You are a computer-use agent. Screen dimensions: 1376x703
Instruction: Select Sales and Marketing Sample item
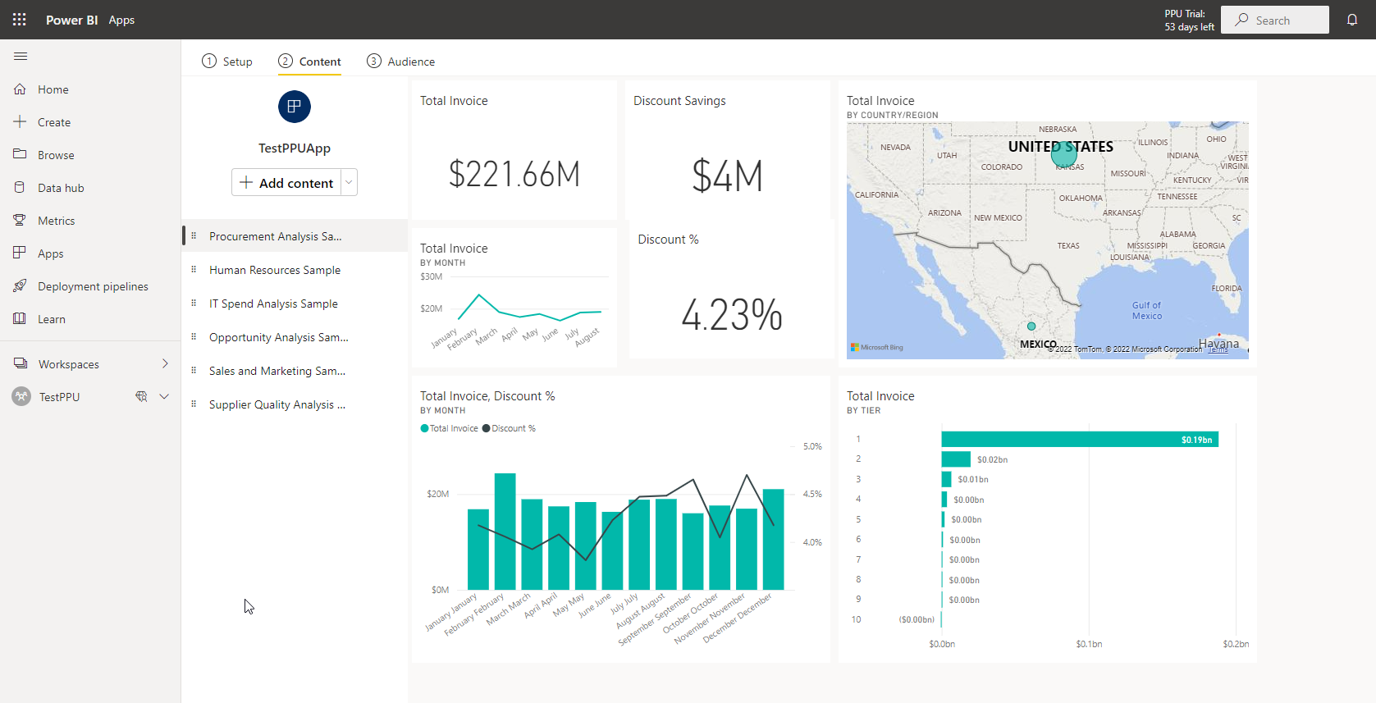(x=295, y=371)
